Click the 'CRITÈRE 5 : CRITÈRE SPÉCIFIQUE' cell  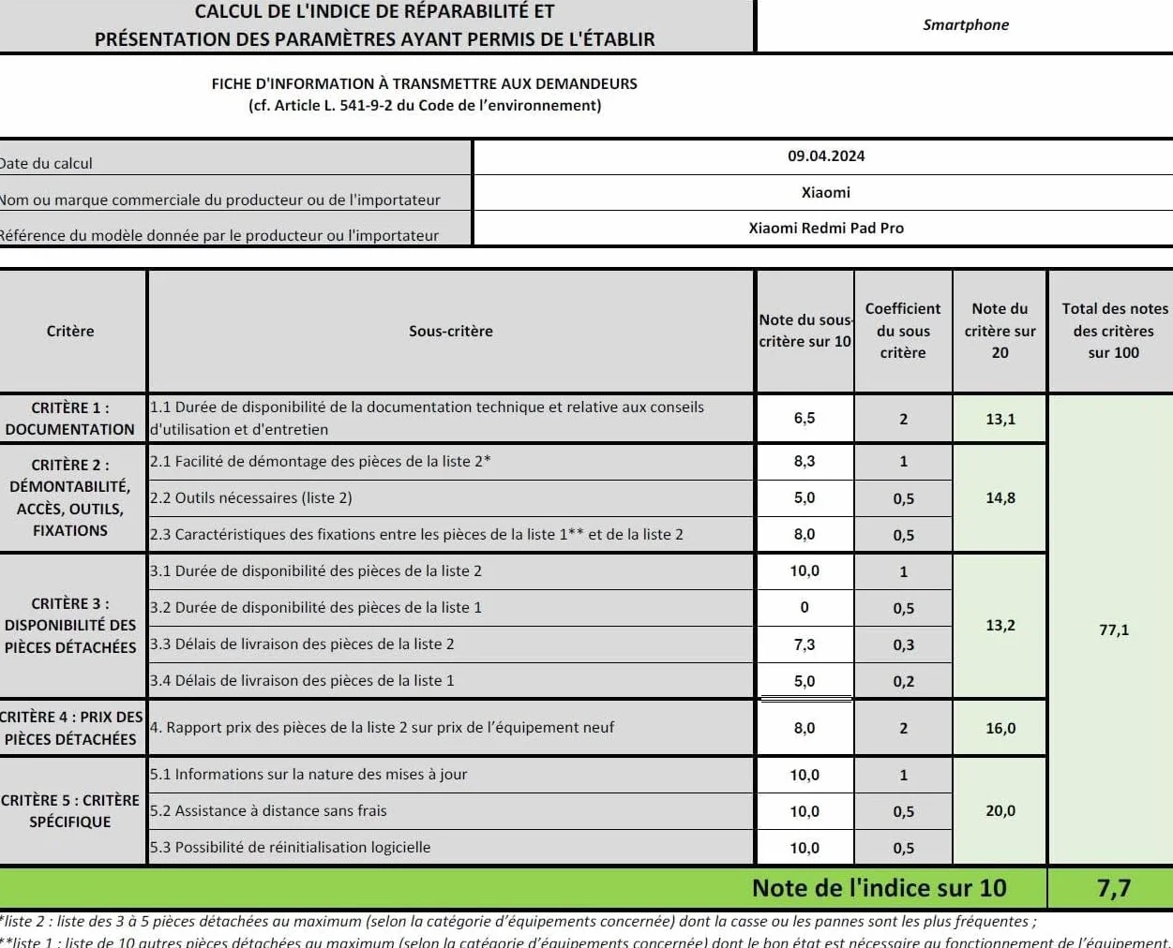pos(71,811)
